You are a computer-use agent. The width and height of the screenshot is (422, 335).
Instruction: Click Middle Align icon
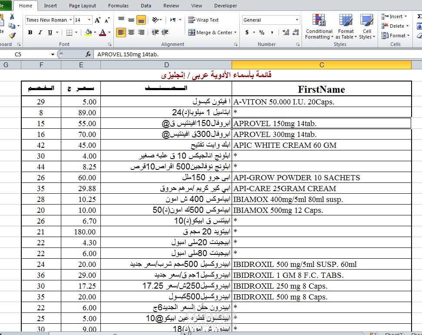[131, 20]
